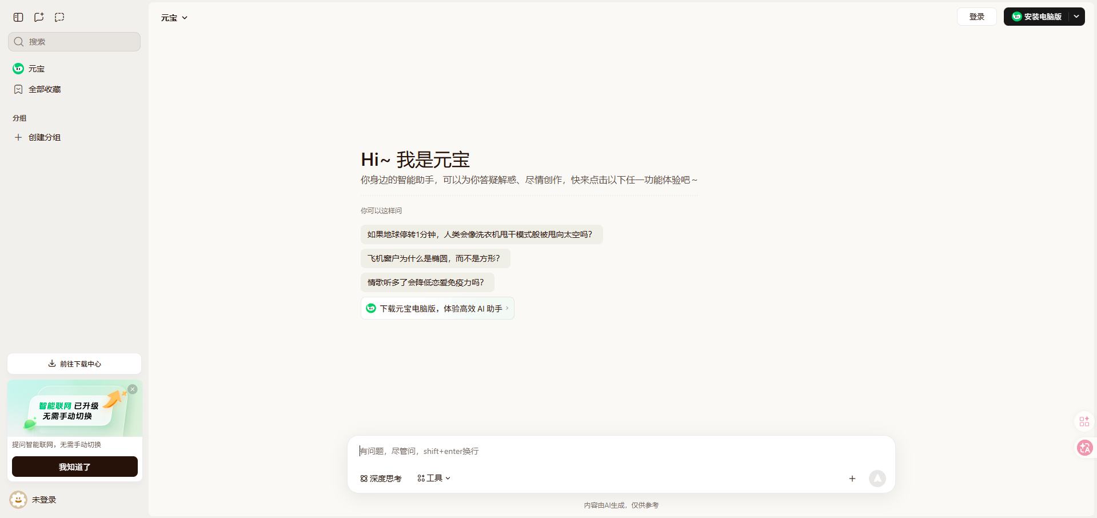1097x518 pixels.
Task: Expand the tools (工具) dropdown
Action: coord(434,478)
